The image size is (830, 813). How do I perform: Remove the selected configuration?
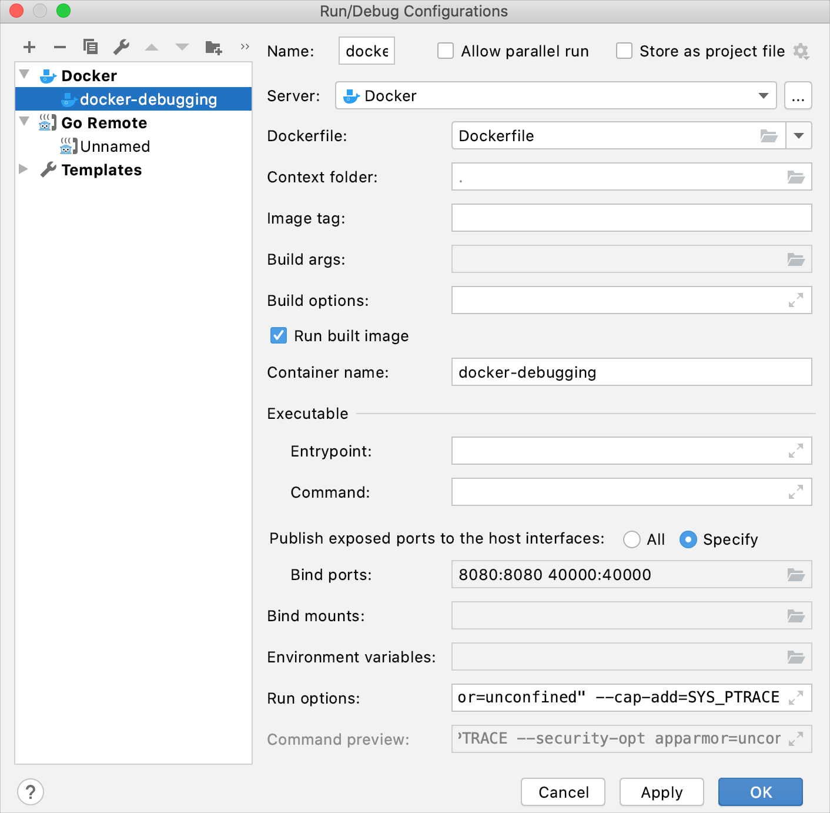coord(59,46)
